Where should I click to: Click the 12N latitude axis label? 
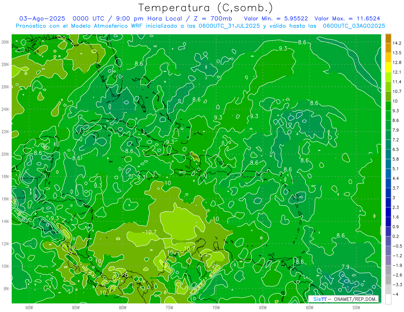coord(6,244)
